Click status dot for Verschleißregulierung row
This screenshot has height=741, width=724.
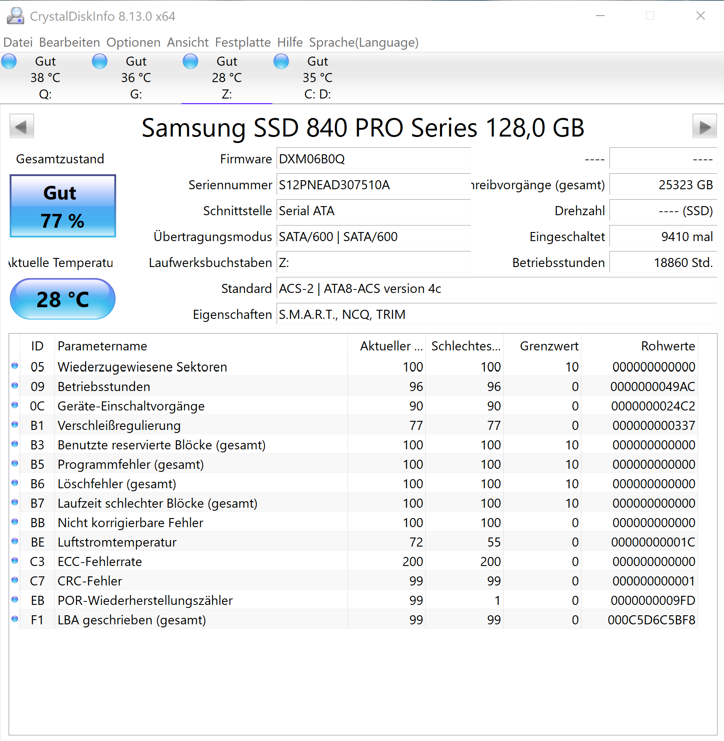coord(15,424)
